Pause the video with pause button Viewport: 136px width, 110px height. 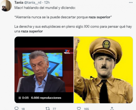coord(20,98)
